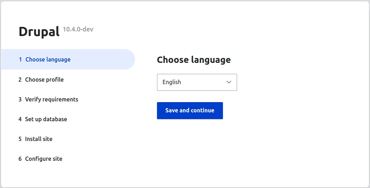Viewport: 370px width, 188px height.
Task: Click step number 3 in sidebar
Action: (20, 99)
